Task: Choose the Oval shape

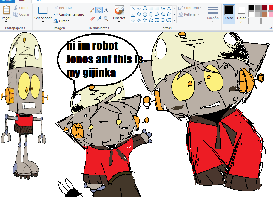Action: point(145,8)
